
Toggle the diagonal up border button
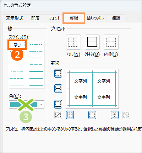(x=58, y=115)
